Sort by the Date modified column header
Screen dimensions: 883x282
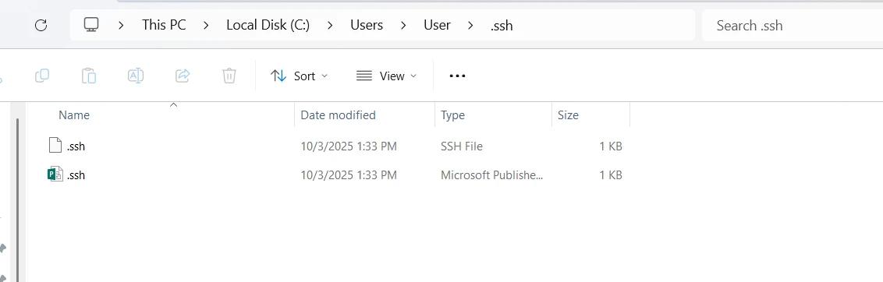tap(338, 115)
